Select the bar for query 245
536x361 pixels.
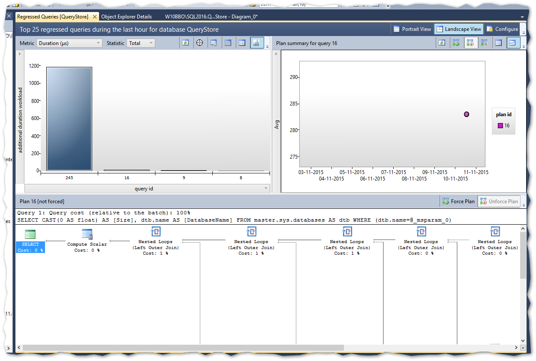[x=69, y=119]
